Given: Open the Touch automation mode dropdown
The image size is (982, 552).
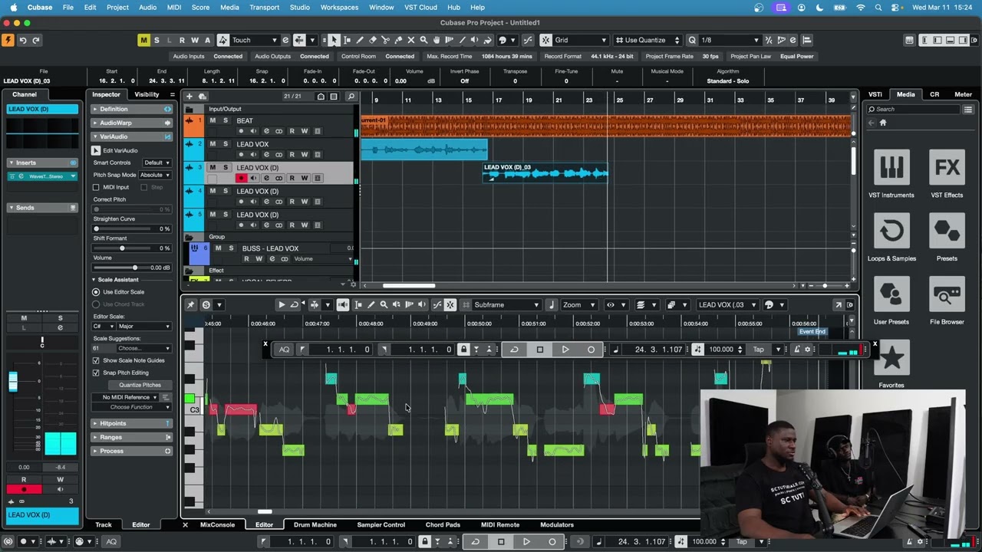Looking at the screenshot, I should click(254, 40).
